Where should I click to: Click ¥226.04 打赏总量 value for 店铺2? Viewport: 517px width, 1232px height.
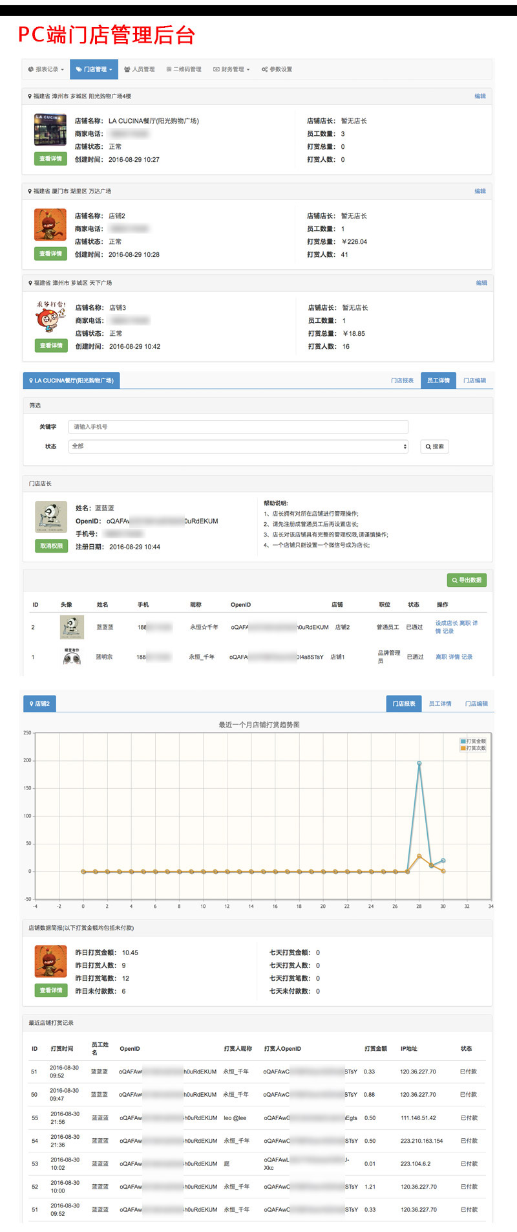pyautogui.click(x=354, y=242)
